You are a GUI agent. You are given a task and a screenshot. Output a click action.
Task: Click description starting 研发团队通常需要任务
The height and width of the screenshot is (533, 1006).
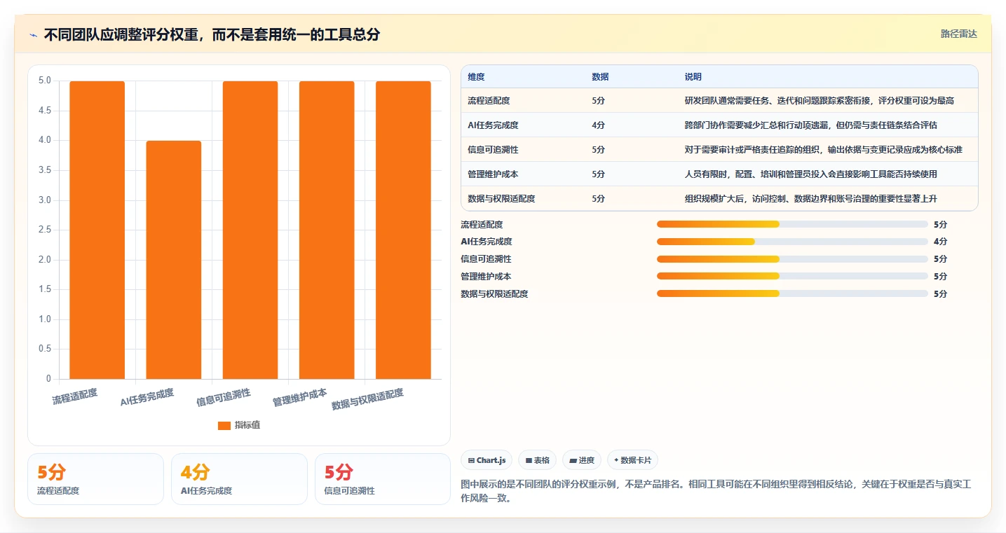pos(820,101)
